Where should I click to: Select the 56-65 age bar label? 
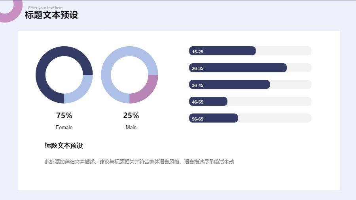pyautogui.click(x=197, y=119)
